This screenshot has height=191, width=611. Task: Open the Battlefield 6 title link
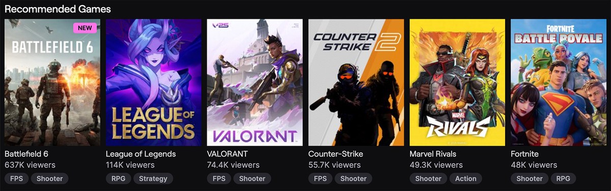pos(26,153)
